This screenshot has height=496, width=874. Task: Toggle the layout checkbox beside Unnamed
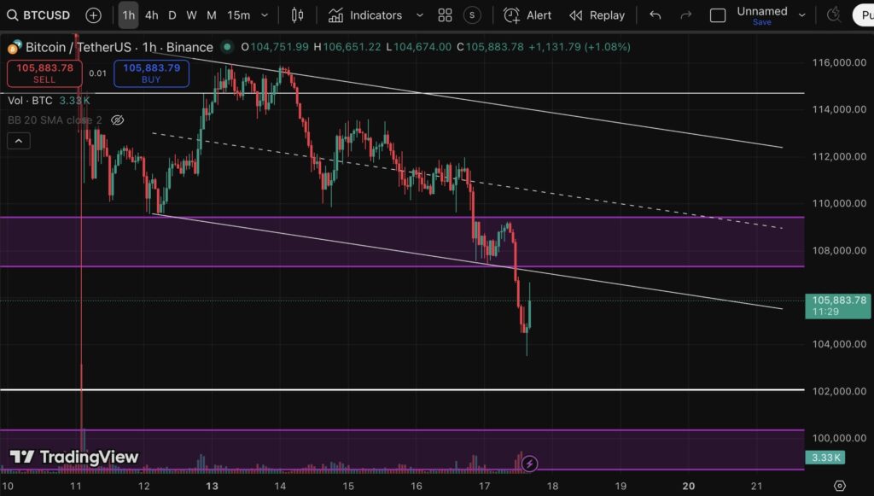click(718, 15)
